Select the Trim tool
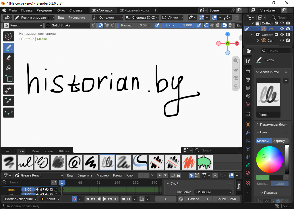The height and width of the screenshot is (209, 294). click(x=9, y=90)
